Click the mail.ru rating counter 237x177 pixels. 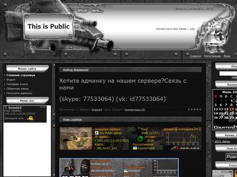coord(223,174)
